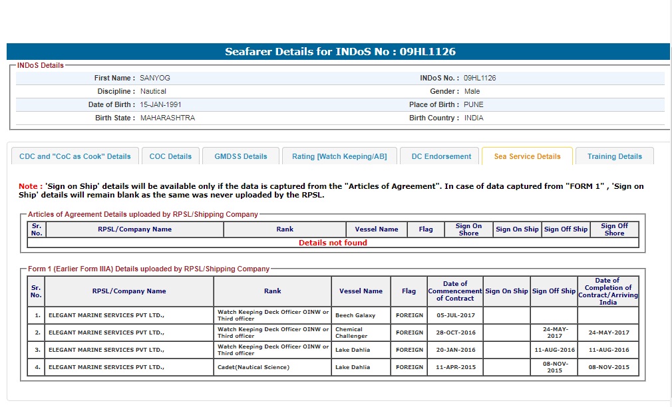Click the Cadet(Nautical Science) rank cell

point(253,367)
